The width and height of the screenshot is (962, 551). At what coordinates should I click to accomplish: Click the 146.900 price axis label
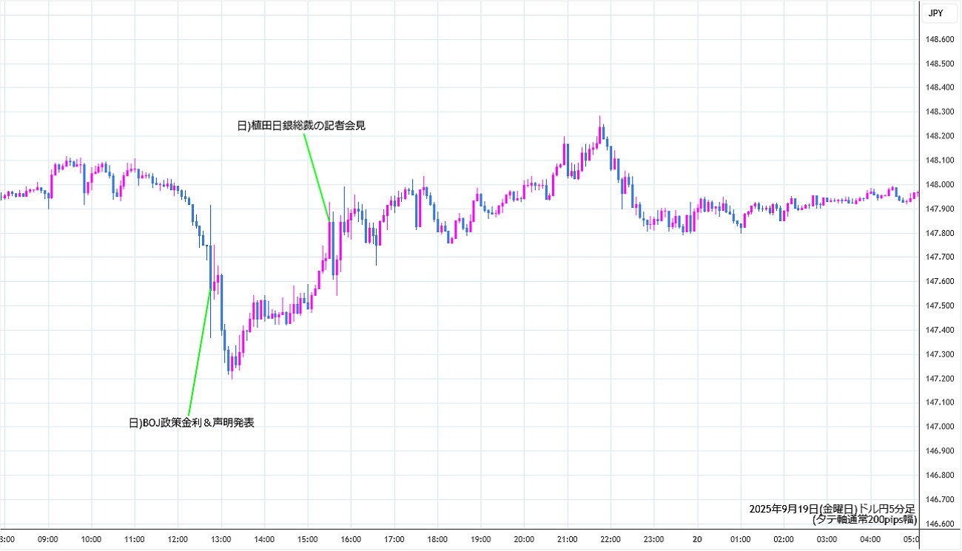click(x=940, y=450)
